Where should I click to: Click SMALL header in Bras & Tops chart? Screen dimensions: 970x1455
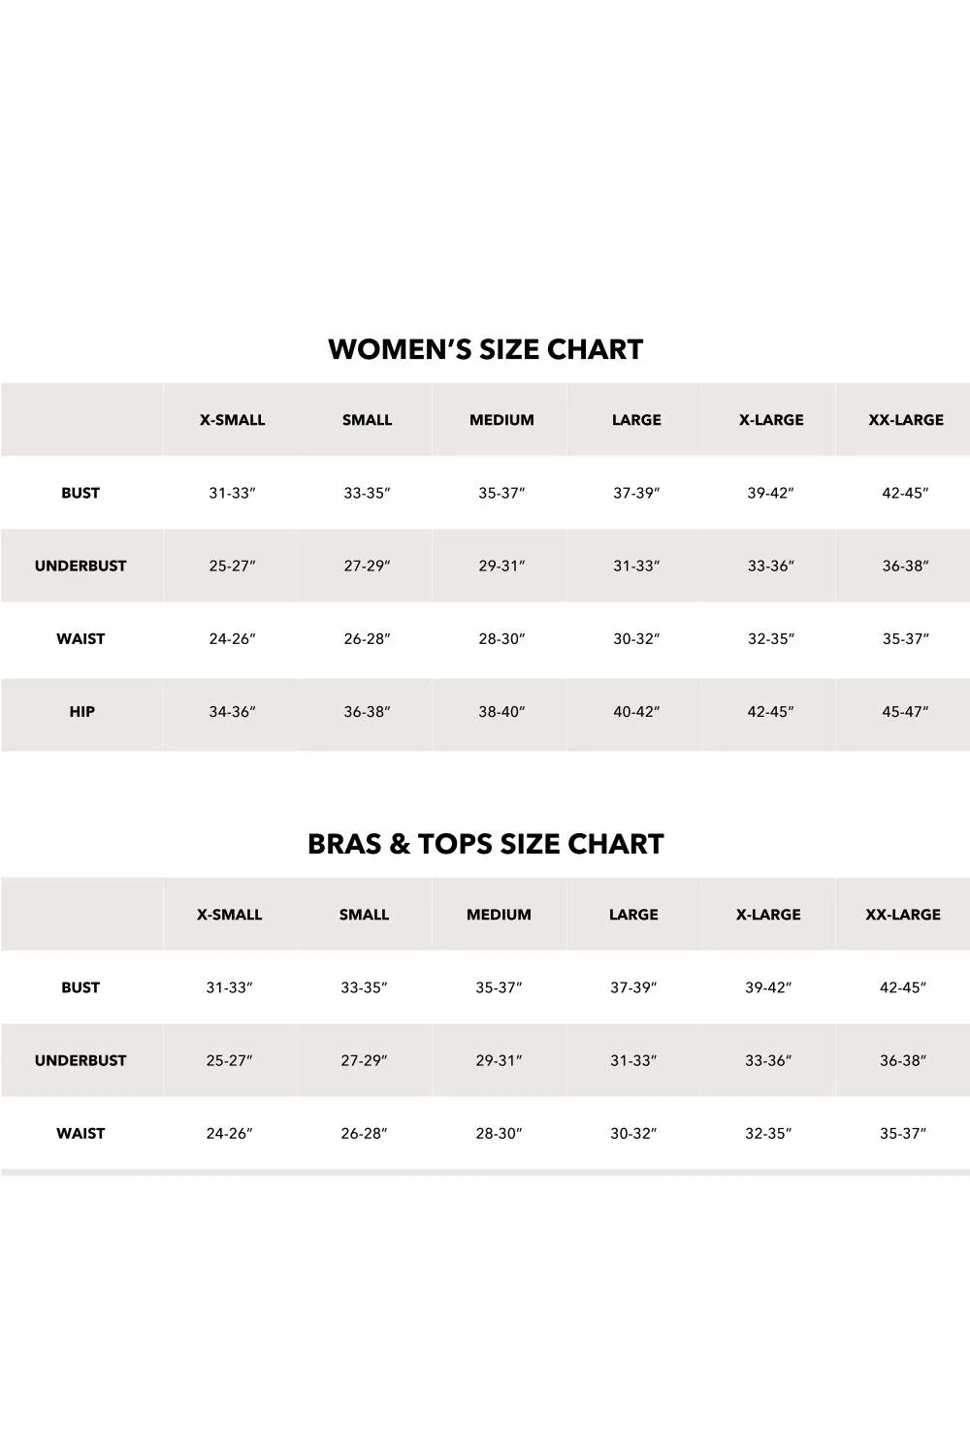coord(364,915)
